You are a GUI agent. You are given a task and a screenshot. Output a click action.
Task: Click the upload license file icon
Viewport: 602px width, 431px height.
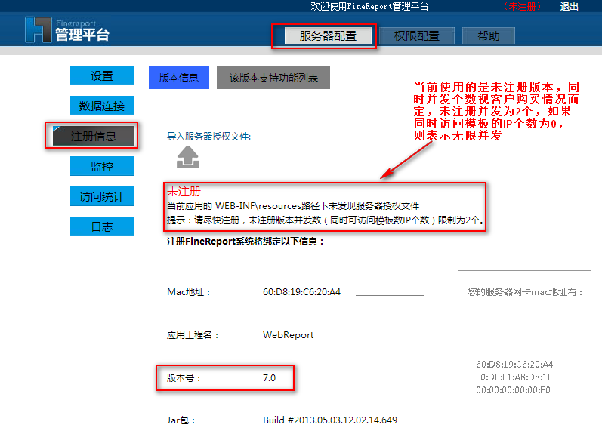[x=188, y=157]
